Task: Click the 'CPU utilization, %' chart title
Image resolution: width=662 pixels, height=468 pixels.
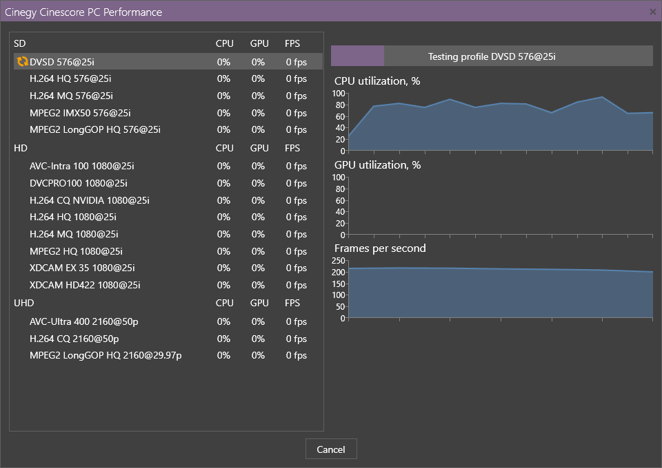Action: tap(377, 81)
